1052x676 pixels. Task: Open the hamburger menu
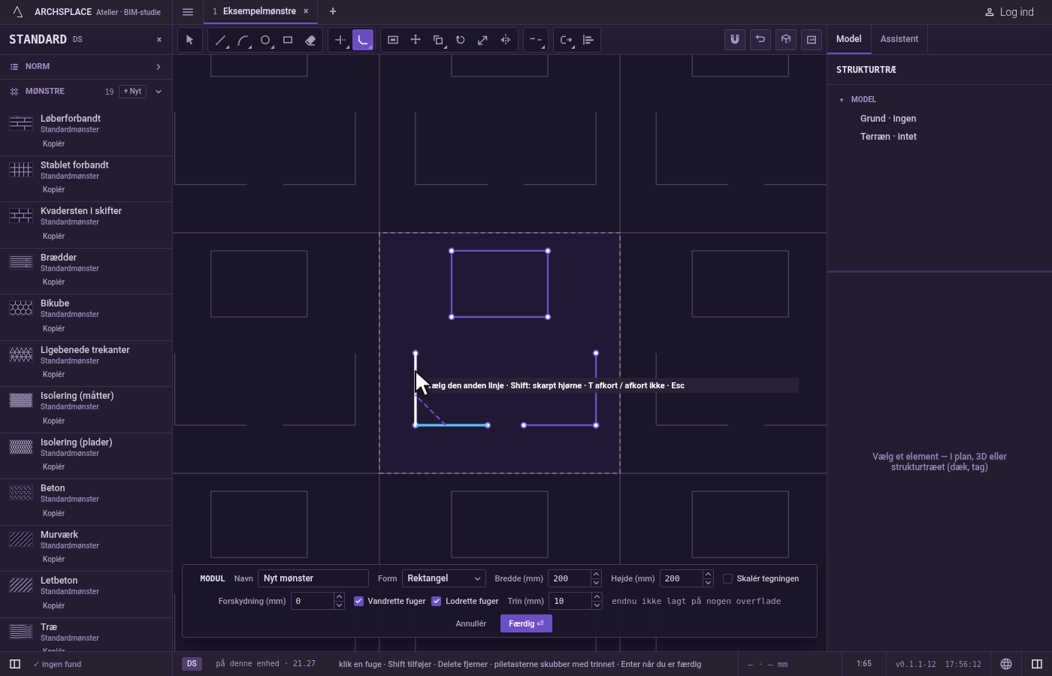[188, 12]
